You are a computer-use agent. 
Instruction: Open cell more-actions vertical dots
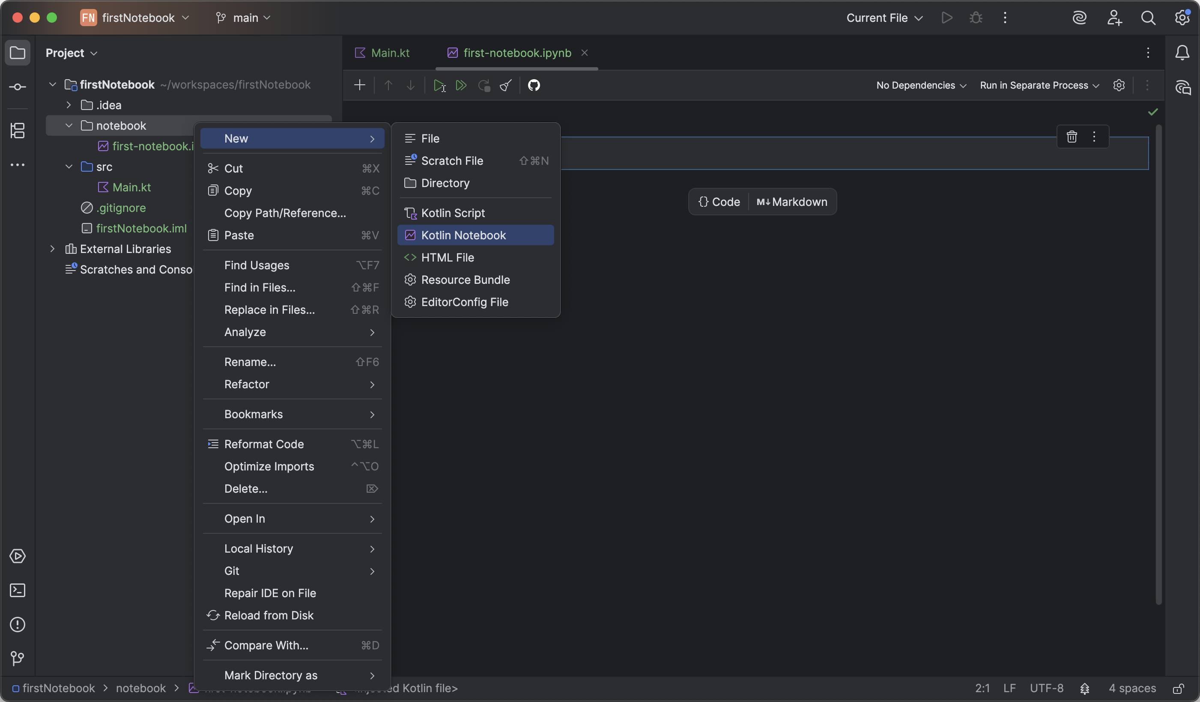[x=1094, y=137]
